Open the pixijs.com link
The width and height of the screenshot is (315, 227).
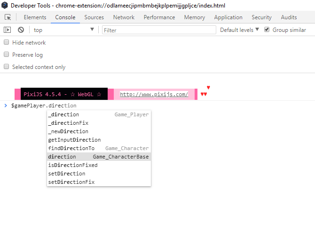(x=154, y=94)
